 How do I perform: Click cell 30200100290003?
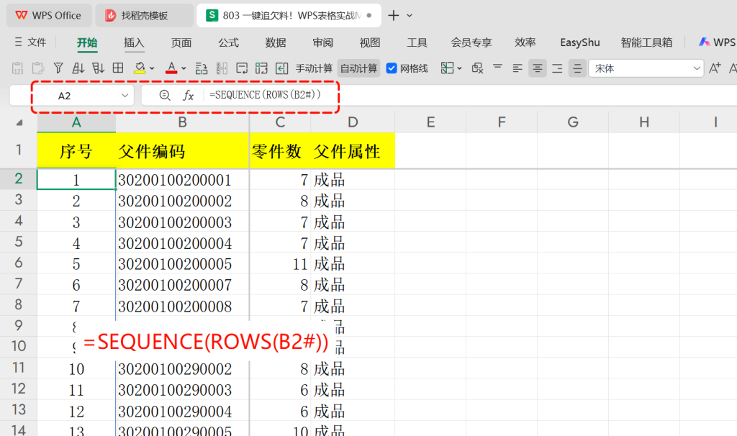point(182,390)
